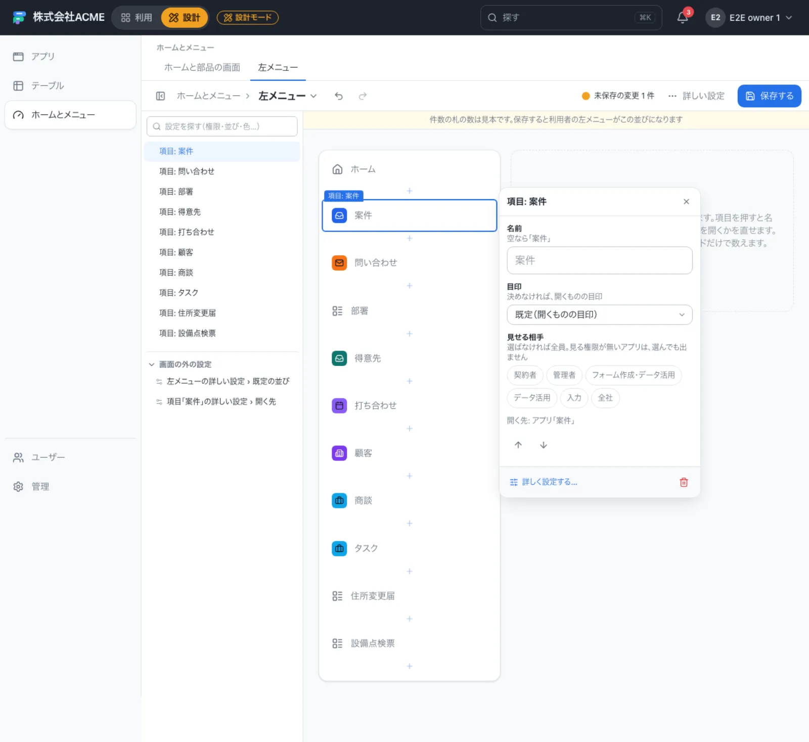This screenshot has width=809, height=742.
Task: Collapse the settings side panel icon
Action: tap(160, 96)
